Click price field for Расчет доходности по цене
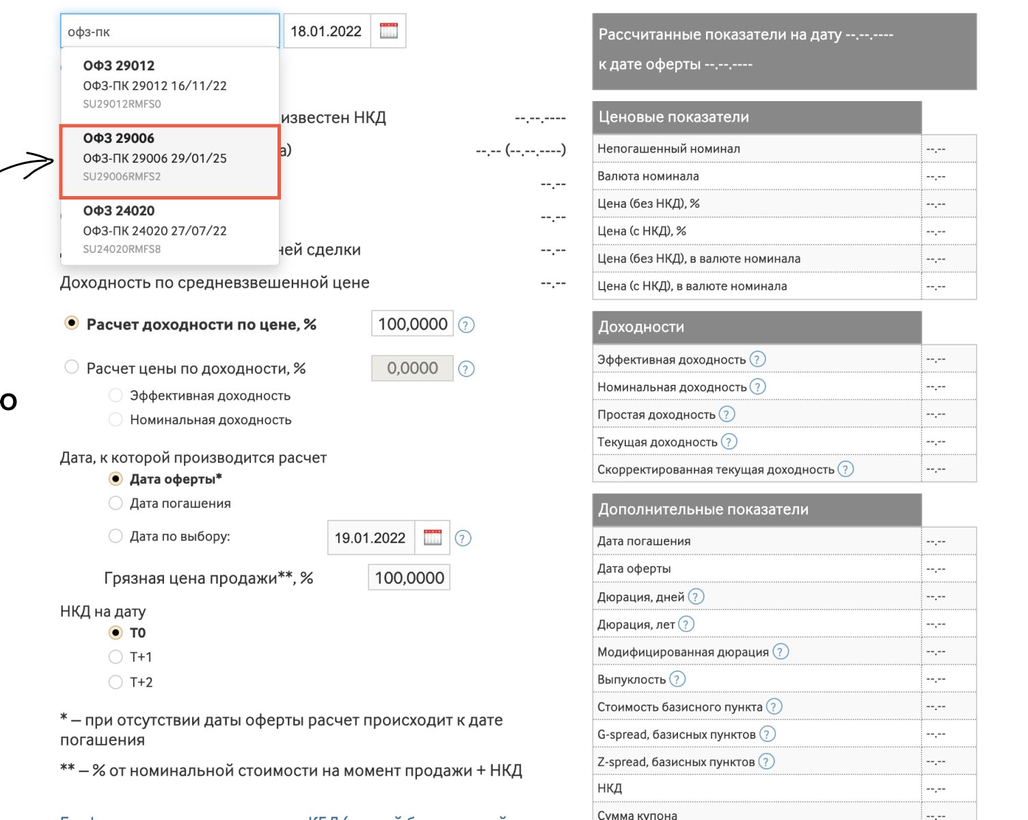 point(412,324)
